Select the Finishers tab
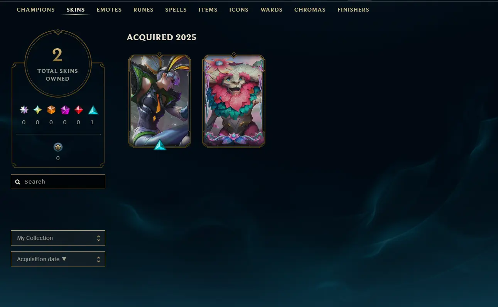Screen dimensions: 498x307 353,10
